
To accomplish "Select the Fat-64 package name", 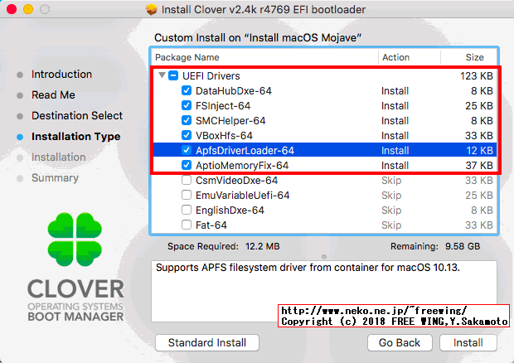I will (x=211, y=225).
